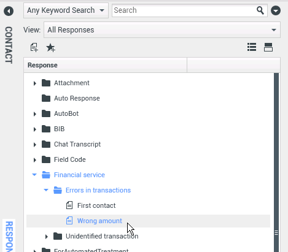The height and width of the screenshot is (252, 288).
Task: Collapse the panel with left arrow
Action: click(x=9, y=11)
